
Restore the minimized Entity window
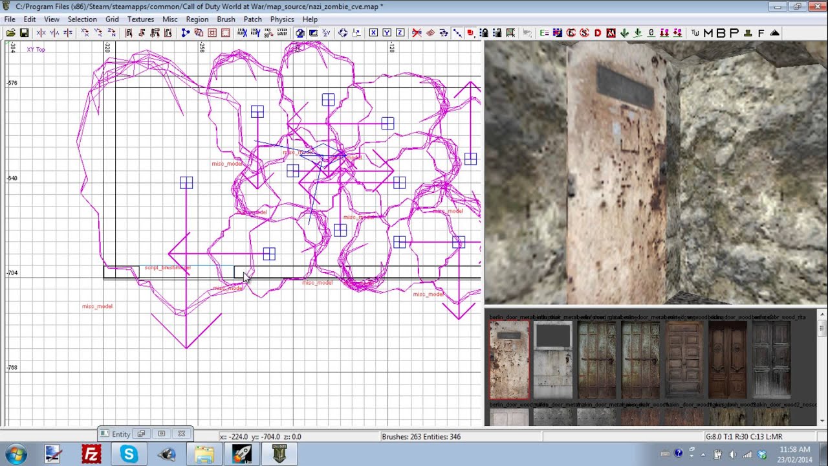tap(141, 434)
